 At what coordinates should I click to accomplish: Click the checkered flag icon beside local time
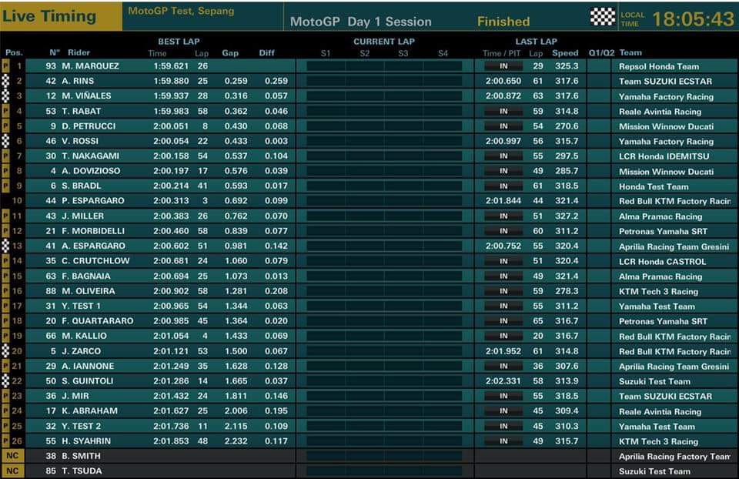[603, 17]
